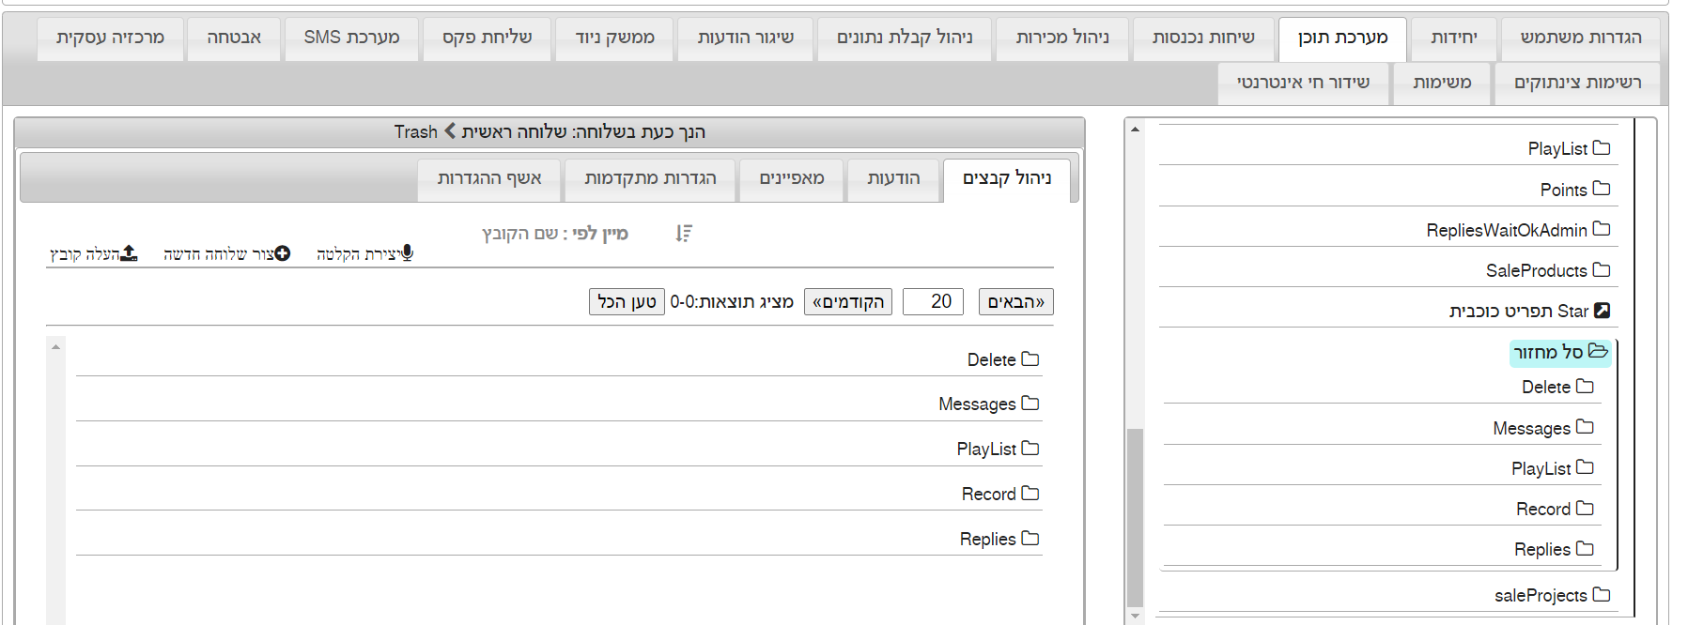The image size is (1688, 625).
Task: Click the RepliesWaitOkAdmin folder icon
Action: tap(1602, 229)
